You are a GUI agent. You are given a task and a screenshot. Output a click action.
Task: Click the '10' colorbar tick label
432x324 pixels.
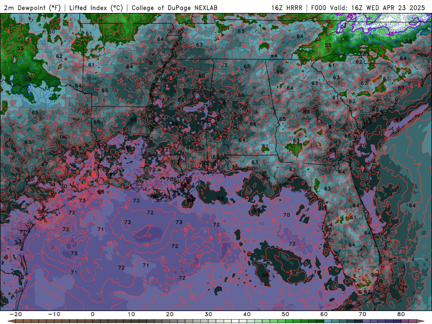131,314
